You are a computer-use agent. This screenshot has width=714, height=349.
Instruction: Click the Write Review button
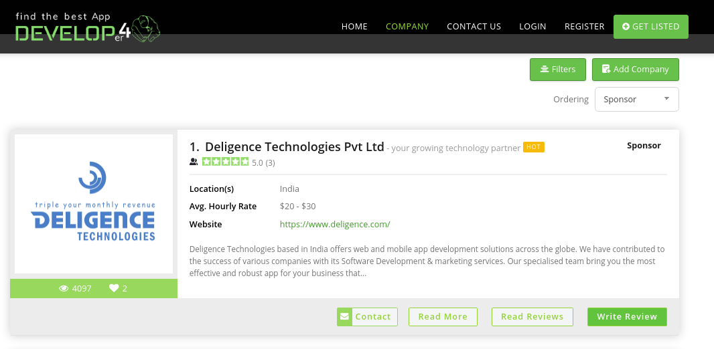point(627,317)
